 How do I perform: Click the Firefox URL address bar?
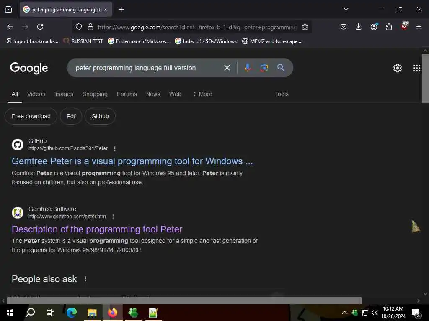tap(197, 27)
